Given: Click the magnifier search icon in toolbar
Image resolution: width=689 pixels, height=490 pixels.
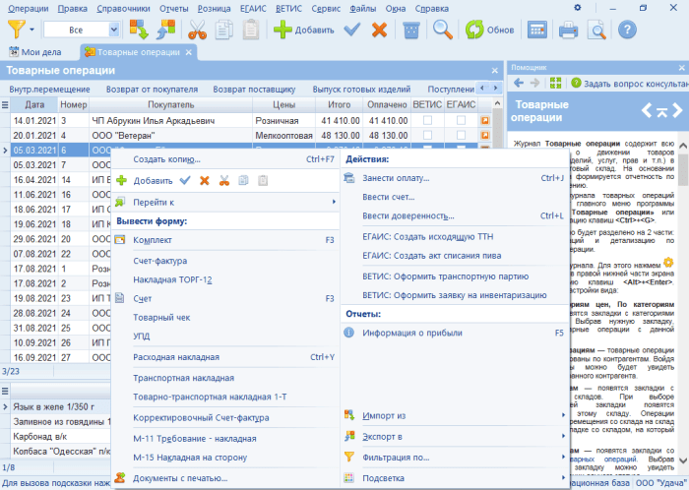Looking at the screenshot, I should tap(443, 30).
